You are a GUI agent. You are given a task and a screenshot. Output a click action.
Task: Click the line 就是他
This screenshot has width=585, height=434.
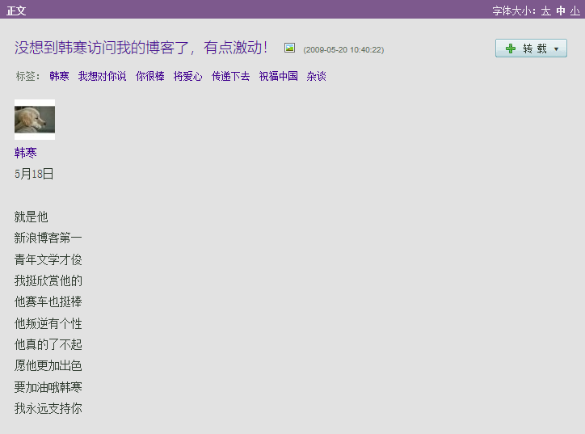(31, 217)
